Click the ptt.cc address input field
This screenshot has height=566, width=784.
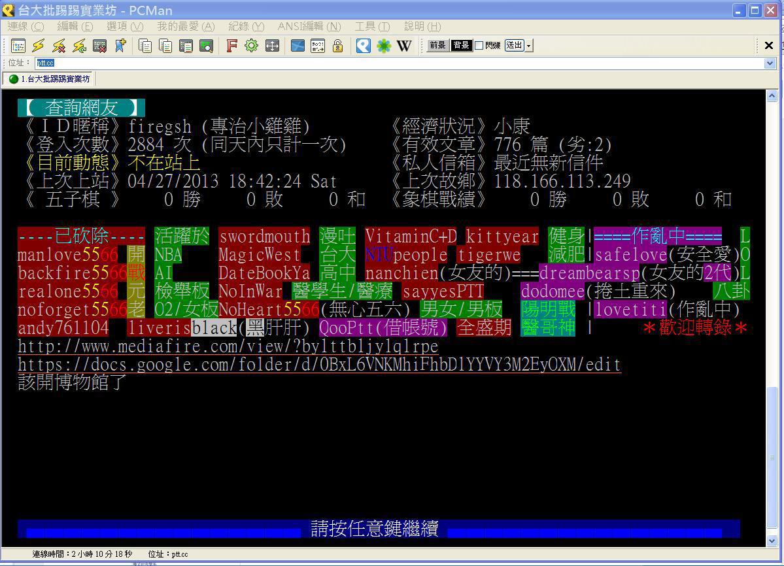click(400, 63)
